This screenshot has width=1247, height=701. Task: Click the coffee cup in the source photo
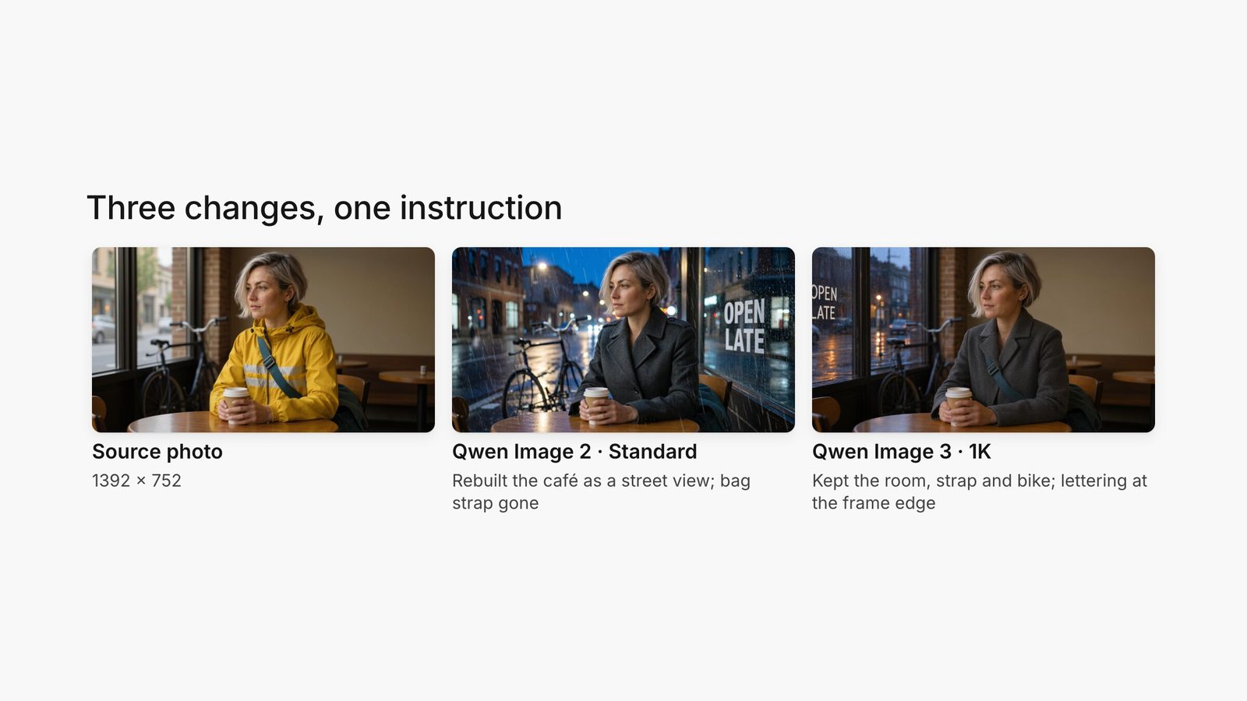235,402
